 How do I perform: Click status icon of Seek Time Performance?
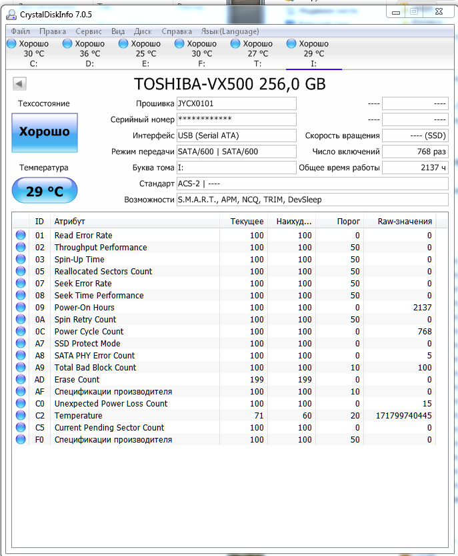tap(21, 296)
